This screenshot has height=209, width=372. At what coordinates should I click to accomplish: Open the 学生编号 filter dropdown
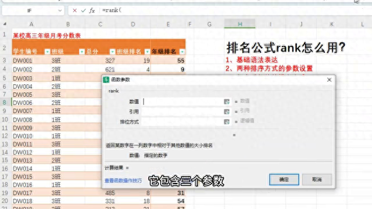click(x=47, y=52)
